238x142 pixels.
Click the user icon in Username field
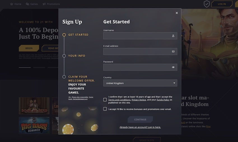(173, 36)
